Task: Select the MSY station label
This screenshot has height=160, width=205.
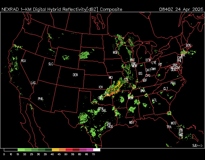Action: click(x=132, y=123)
